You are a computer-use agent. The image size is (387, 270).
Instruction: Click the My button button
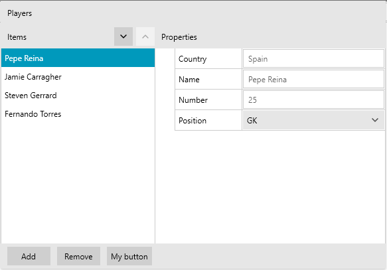[129, 256]
